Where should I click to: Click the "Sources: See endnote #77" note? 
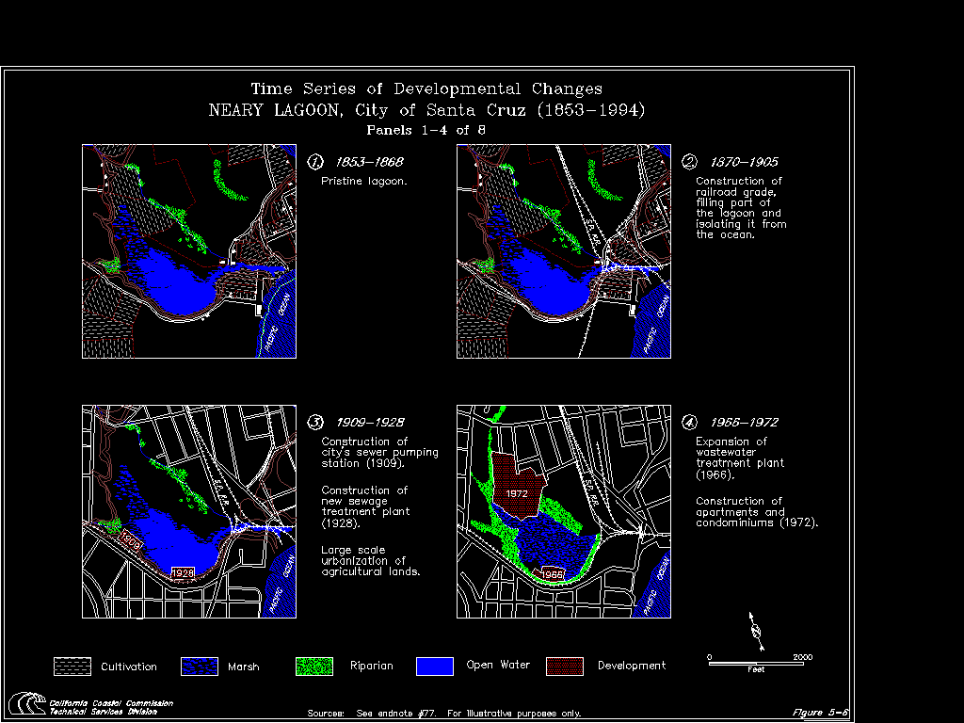[x=372, y=714]
